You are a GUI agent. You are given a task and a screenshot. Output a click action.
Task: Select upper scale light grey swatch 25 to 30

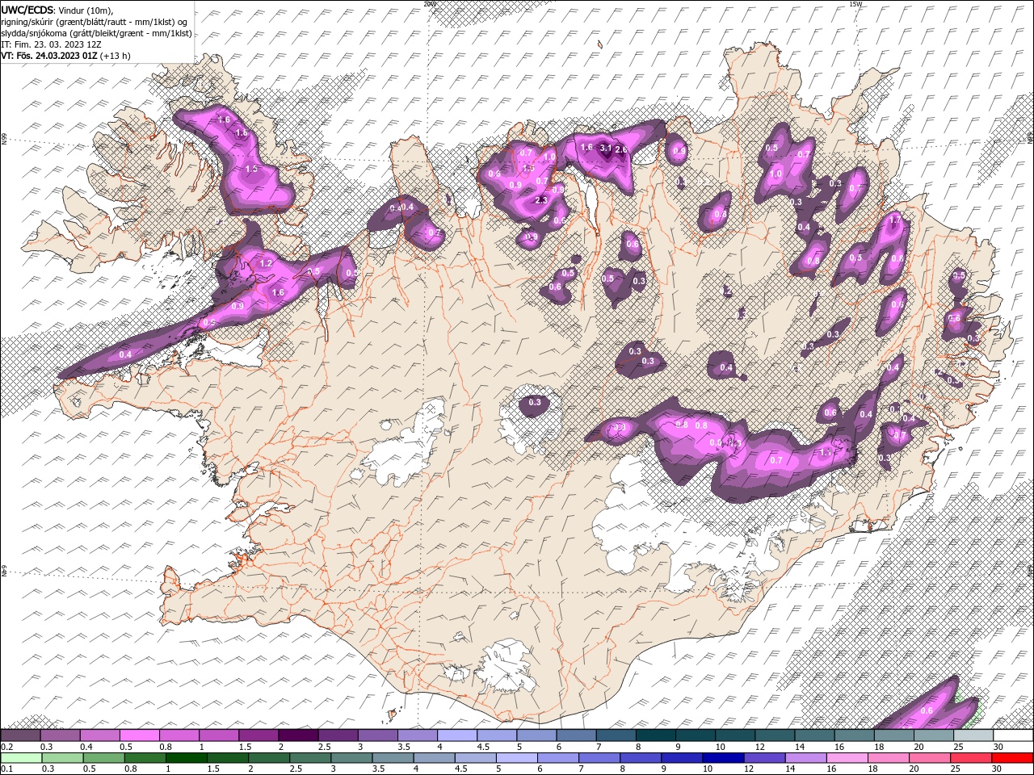[973, 735]
